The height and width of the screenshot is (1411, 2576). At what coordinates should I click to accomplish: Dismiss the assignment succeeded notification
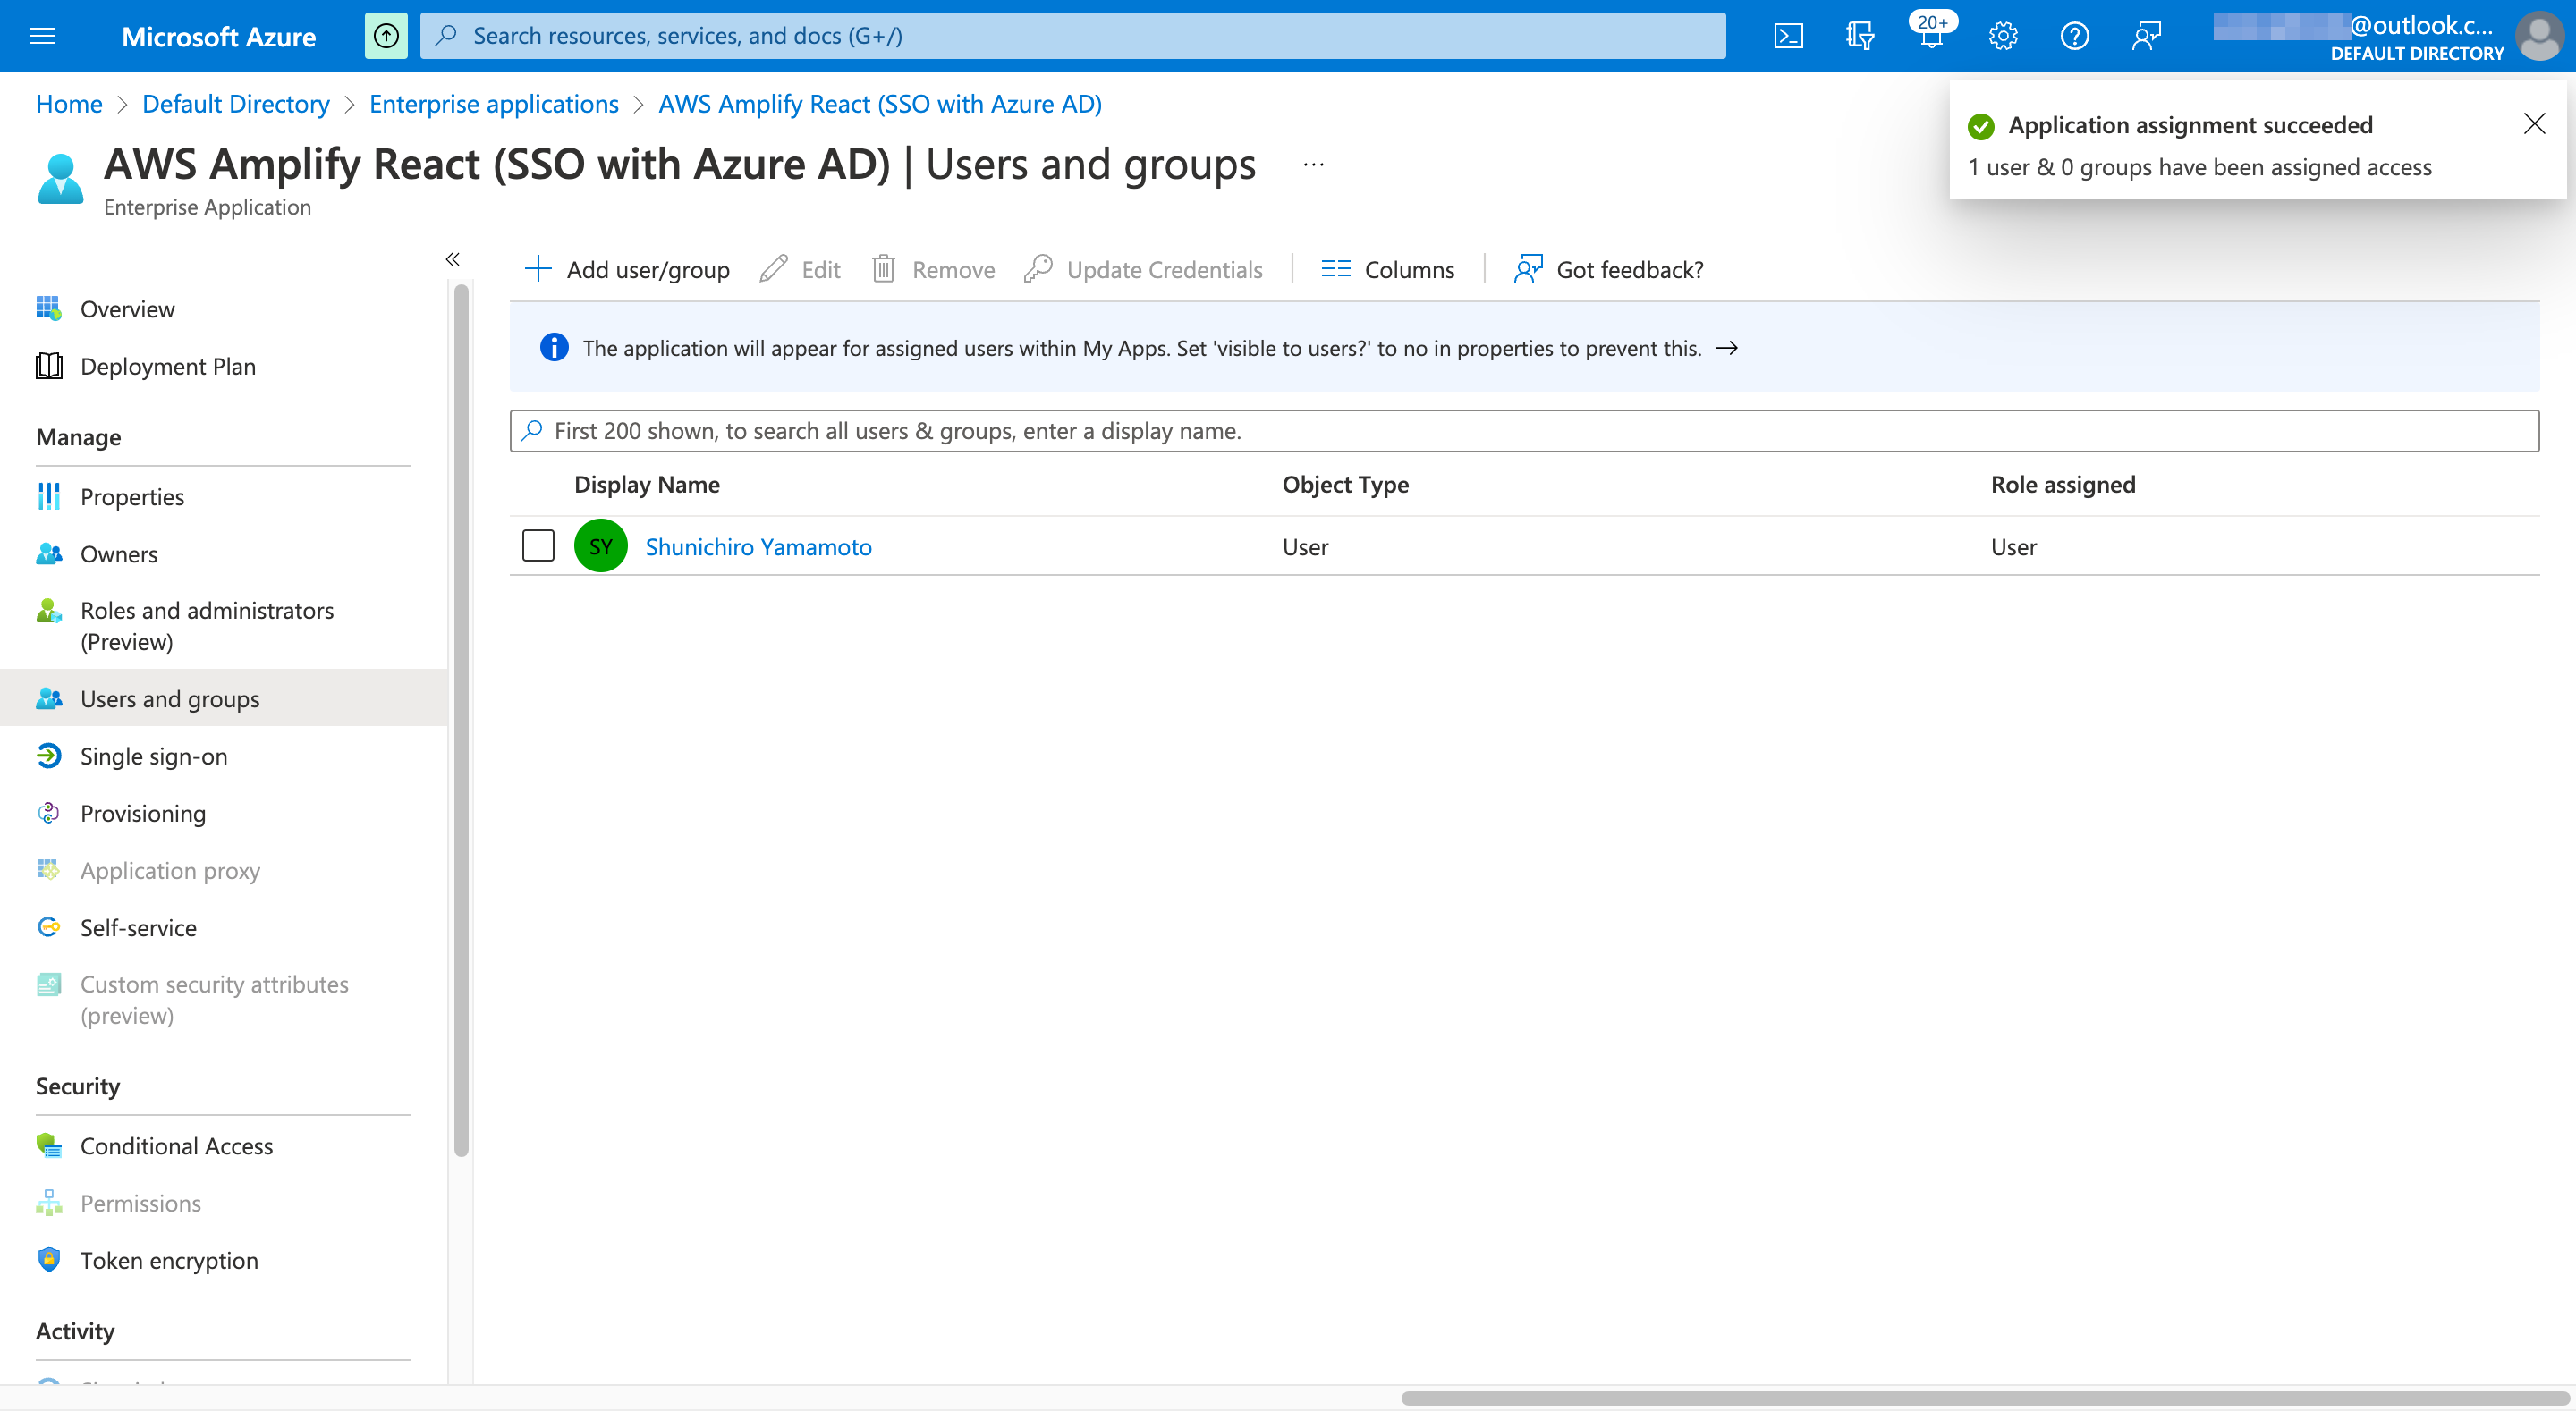2535,123
